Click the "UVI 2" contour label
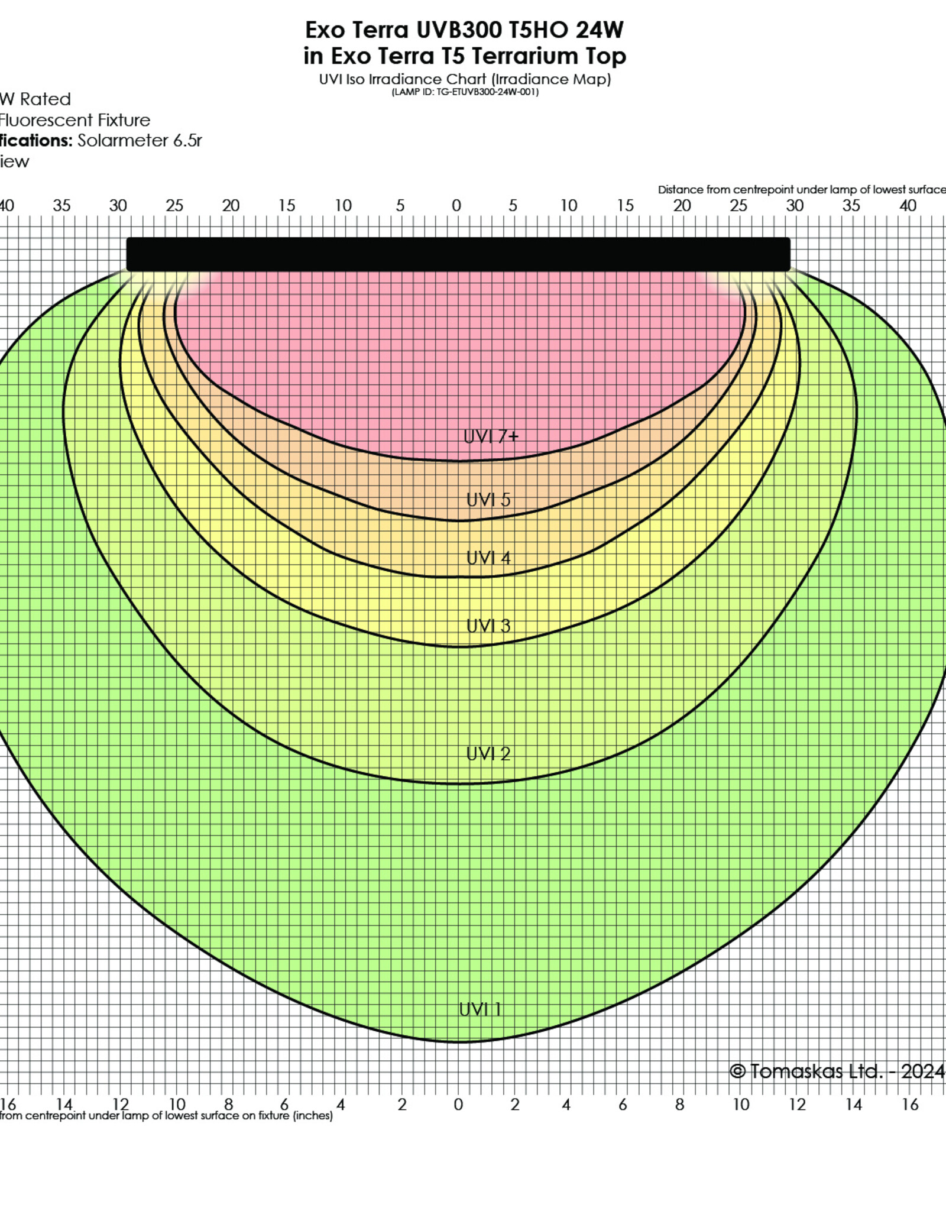 click(x=488, y=754)
